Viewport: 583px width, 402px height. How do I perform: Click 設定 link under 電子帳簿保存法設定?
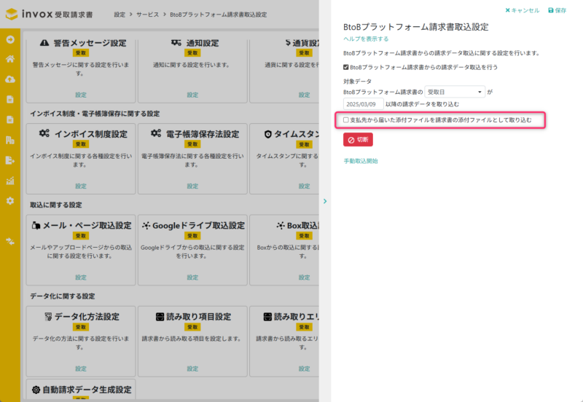[192, 186]
